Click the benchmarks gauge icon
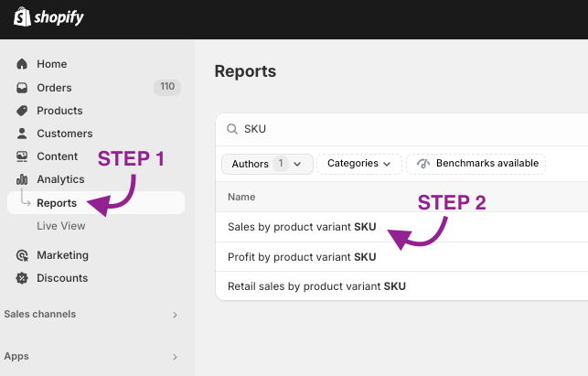The image size is (588, 376). coord(423,164)
